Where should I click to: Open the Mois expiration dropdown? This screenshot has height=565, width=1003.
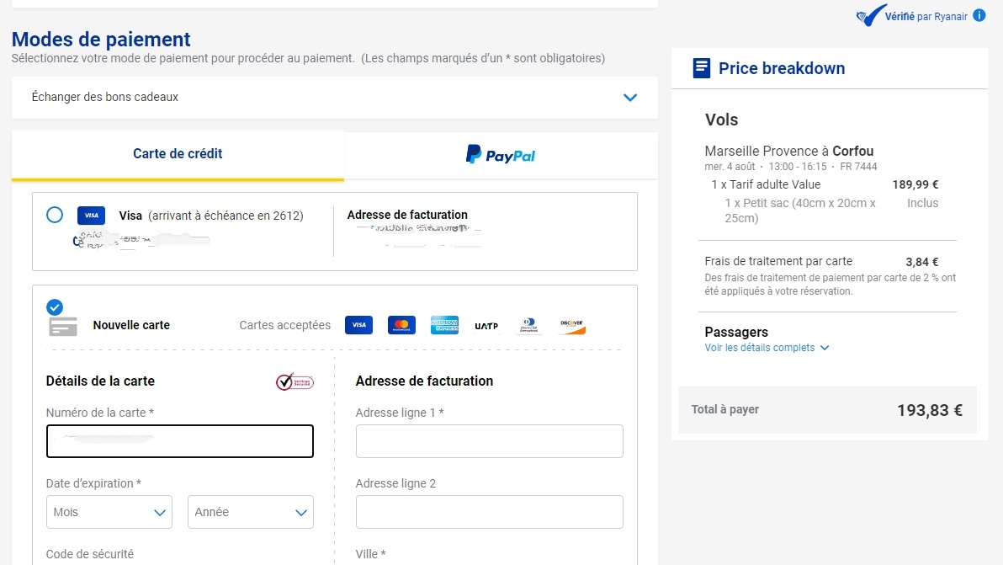109,512
